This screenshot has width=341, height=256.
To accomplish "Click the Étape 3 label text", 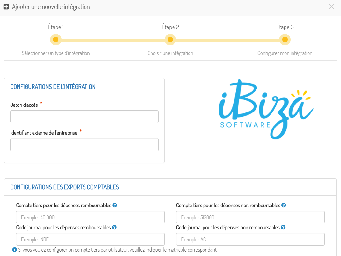I will coord(285,27).
